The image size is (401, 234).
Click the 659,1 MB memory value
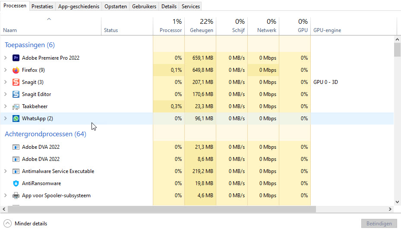coord(202,58)
